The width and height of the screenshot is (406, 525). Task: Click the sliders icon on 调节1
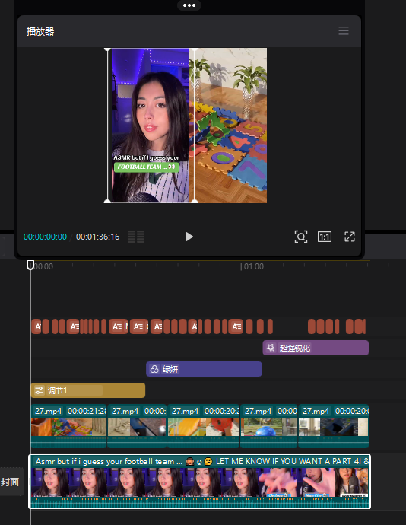[x=40, y=390]
